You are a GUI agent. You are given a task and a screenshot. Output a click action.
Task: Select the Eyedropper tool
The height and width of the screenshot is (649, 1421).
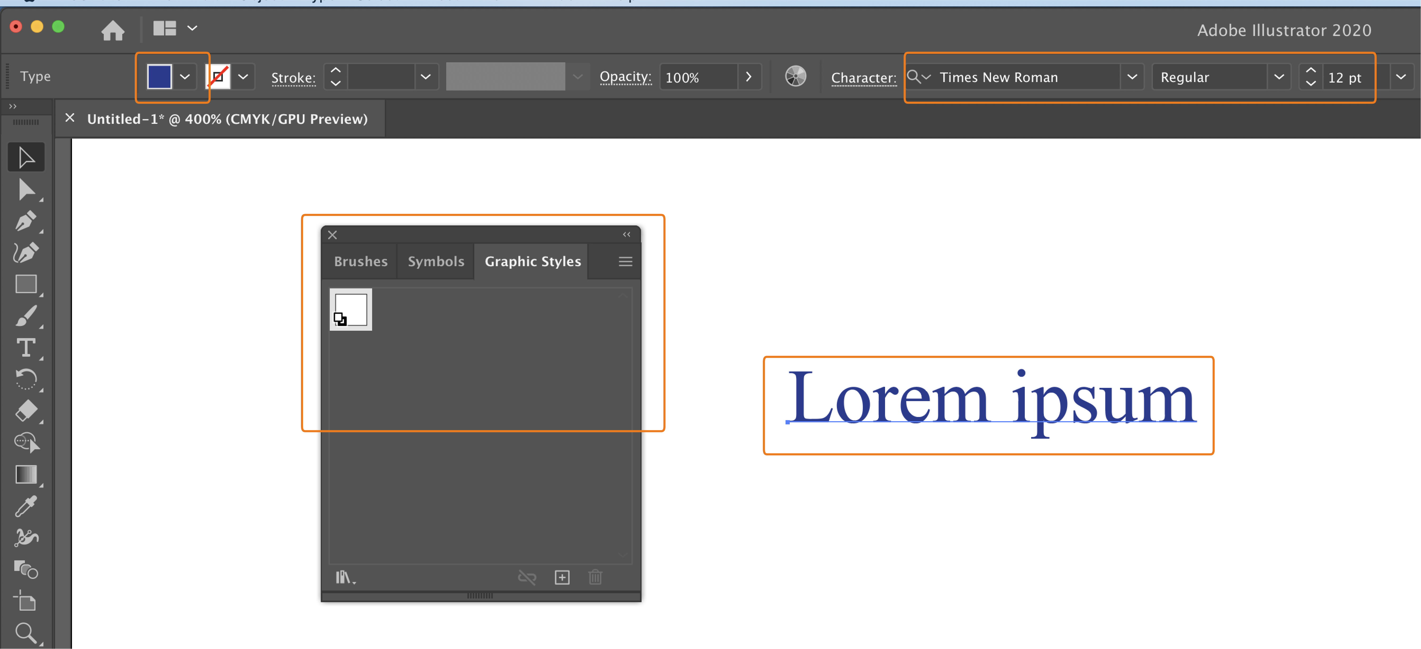pos(26,506)
